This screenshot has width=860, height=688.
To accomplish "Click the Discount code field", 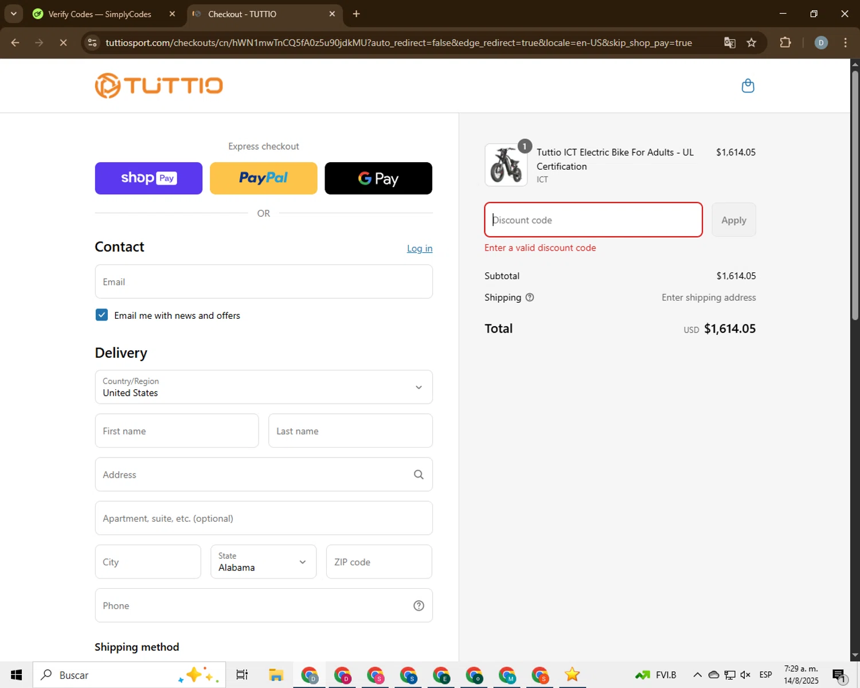I will coord(593,220).
